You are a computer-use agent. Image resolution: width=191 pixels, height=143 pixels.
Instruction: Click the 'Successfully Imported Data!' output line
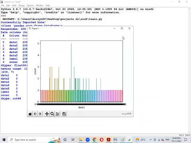tap(23, 22)
